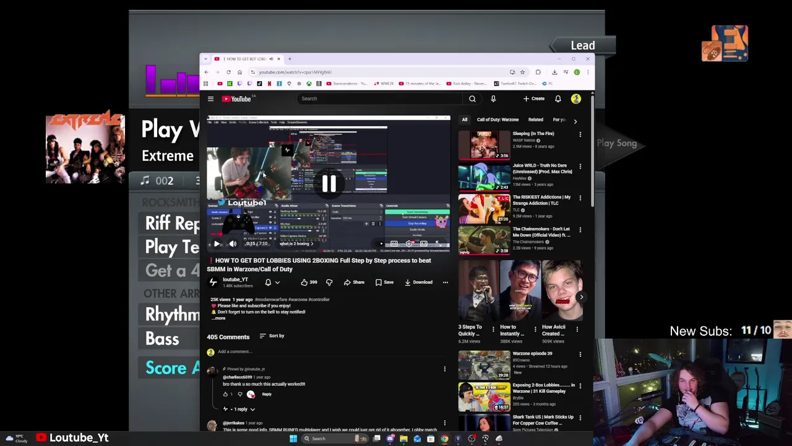Open the Sort by comments menu

click(272, 336)
